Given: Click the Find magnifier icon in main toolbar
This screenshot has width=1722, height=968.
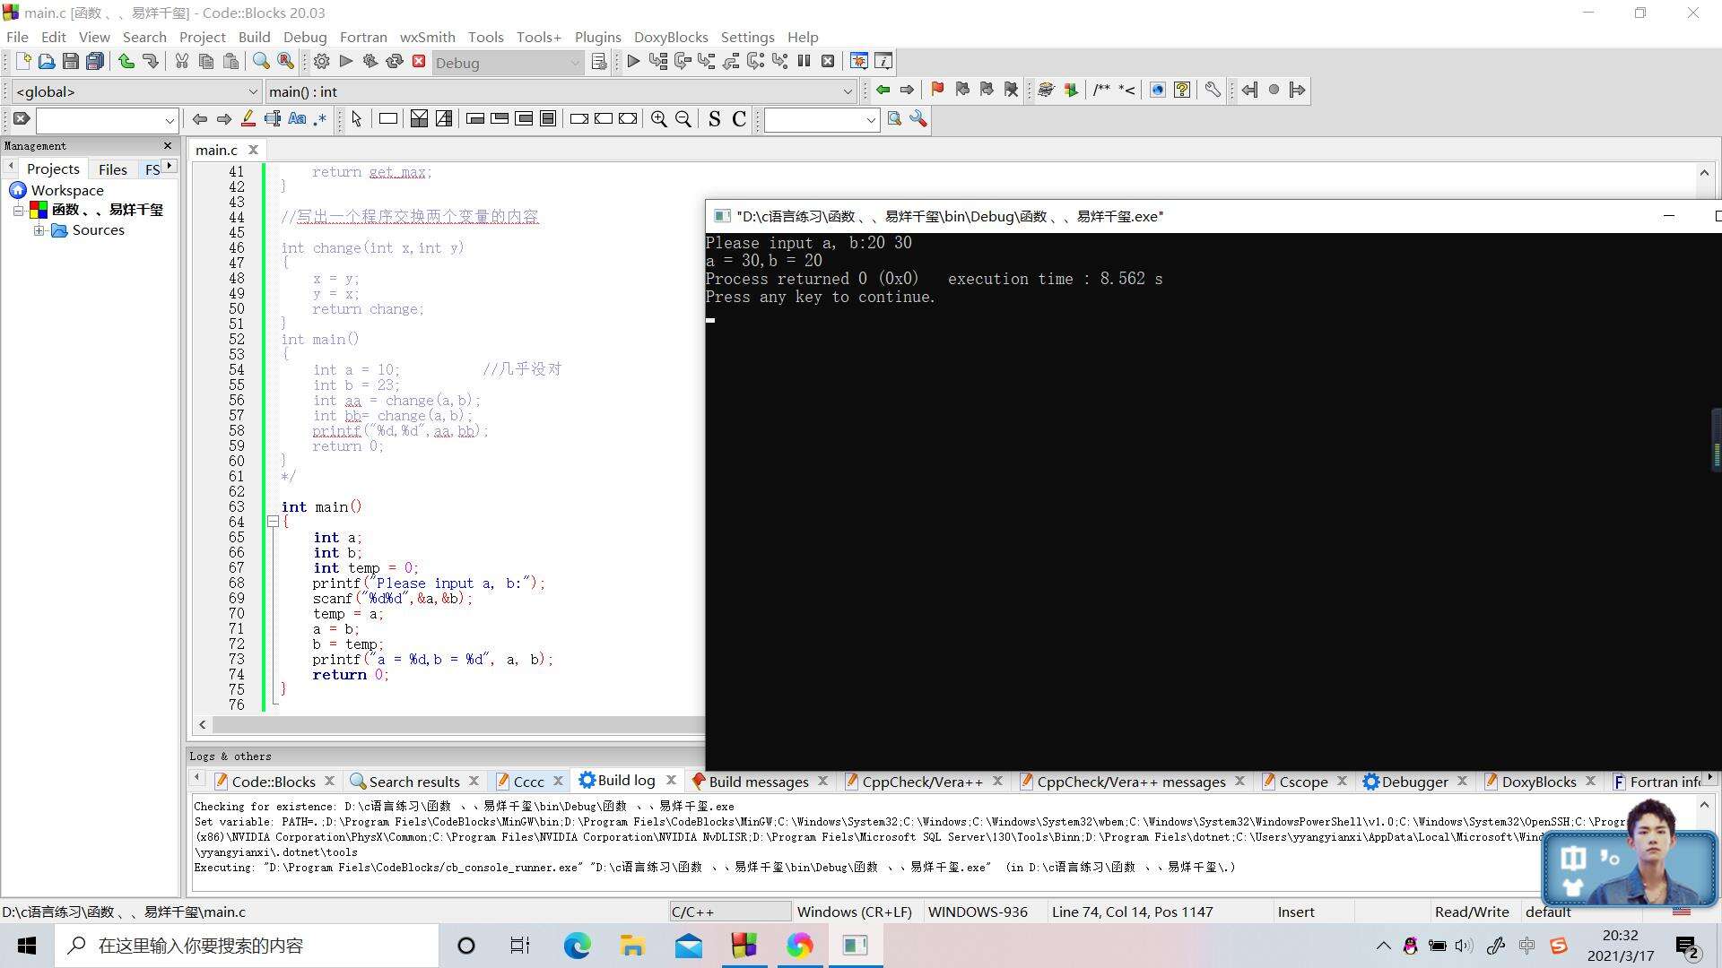Looking at the screenshot, I should tap(261, 62).
